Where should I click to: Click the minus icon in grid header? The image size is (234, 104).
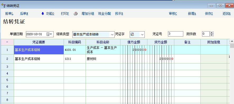[x=7, y=42]
